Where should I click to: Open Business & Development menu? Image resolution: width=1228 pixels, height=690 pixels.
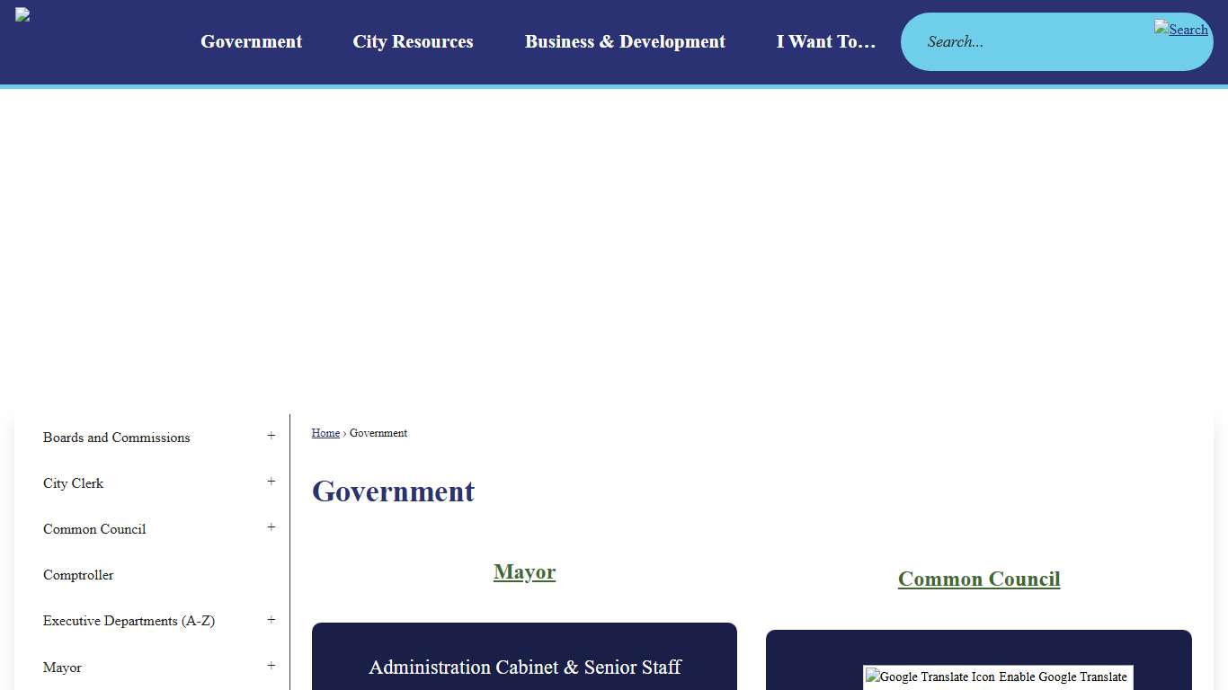coord(625,42)
